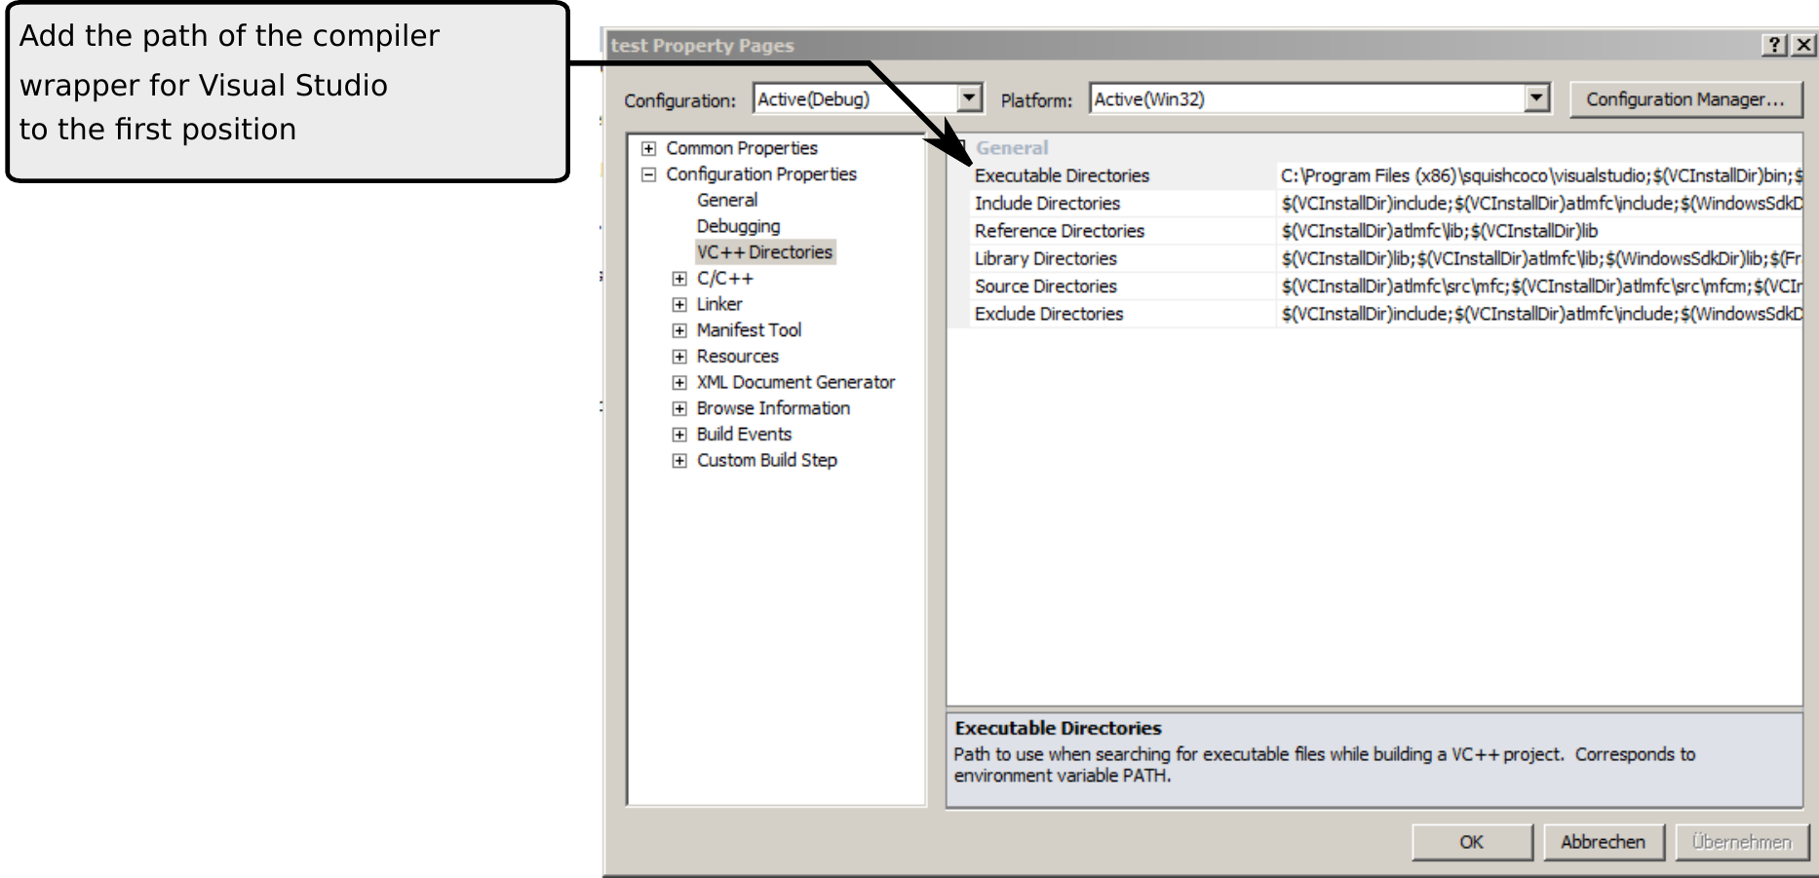The height and width of the screenshot is (878, 1819).
Task: Expand the Common Properties tree node
Action: (x=646, y=147)
